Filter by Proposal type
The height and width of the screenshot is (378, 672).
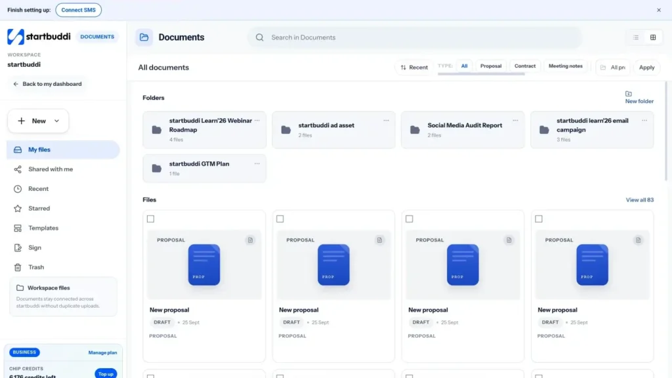point(491,66)
